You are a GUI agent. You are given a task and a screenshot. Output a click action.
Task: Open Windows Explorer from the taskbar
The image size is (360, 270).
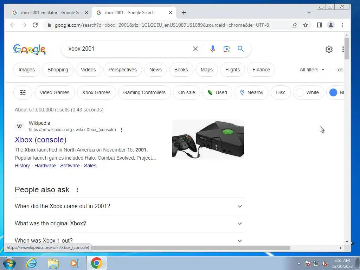53,263
